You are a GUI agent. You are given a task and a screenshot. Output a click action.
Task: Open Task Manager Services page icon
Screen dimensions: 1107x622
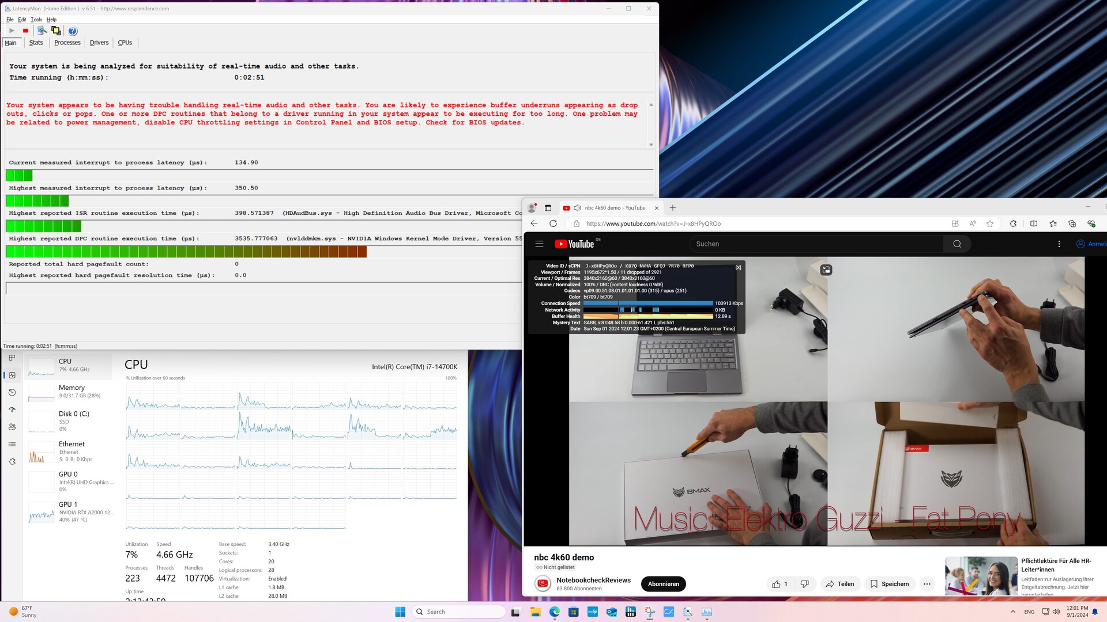(12, 461)
